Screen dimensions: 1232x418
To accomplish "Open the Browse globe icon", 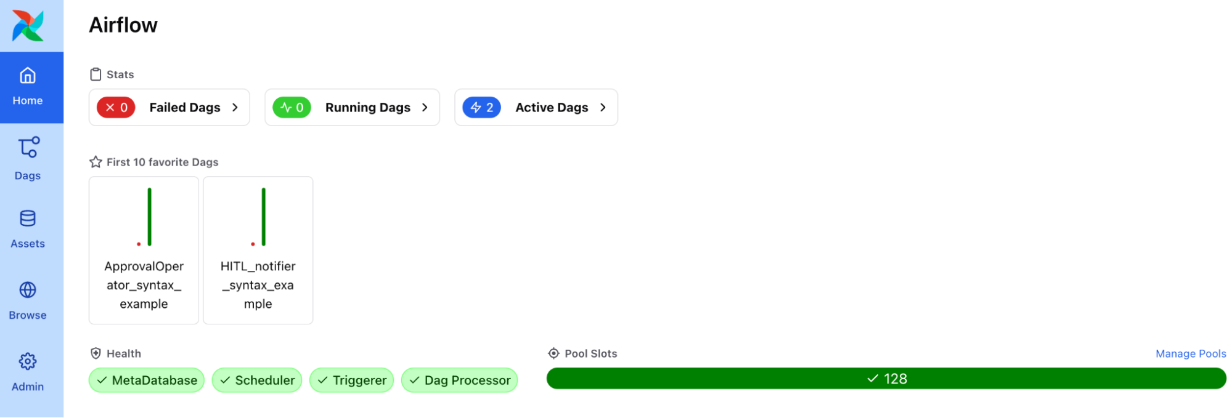I will tap(28, 290).
